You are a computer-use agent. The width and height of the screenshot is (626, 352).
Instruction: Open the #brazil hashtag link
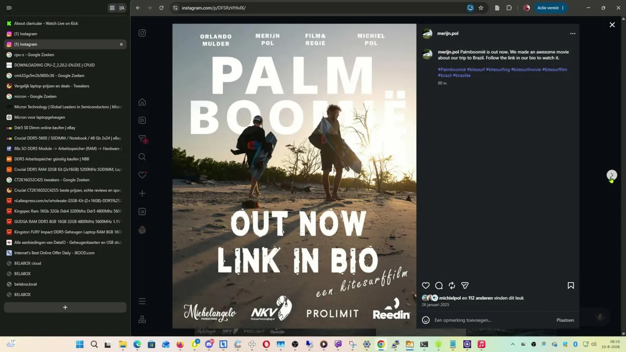(445, 75)
